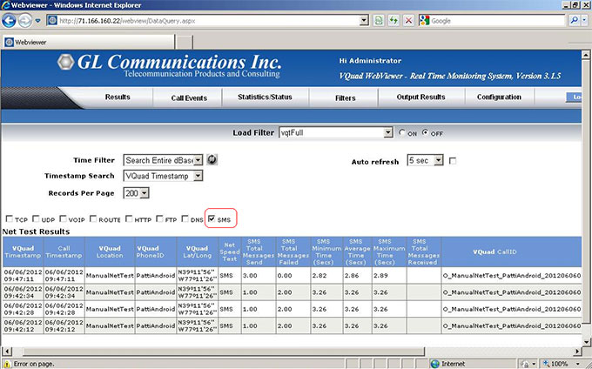Click the browser Back arrow button
Viewport: 592px width, 369px height.
click(x=9, y=21)
